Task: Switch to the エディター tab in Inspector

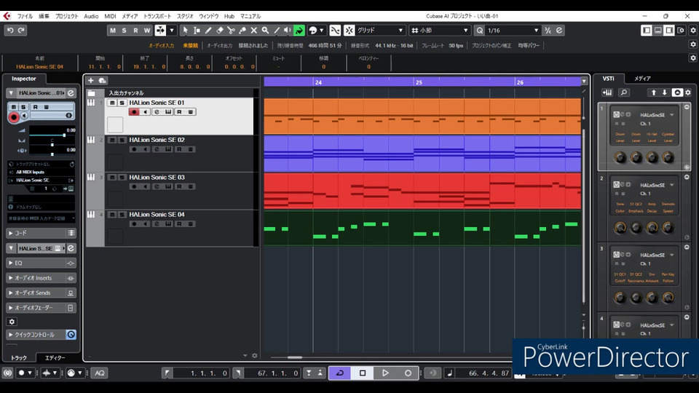Action: [x=55, y=358]
